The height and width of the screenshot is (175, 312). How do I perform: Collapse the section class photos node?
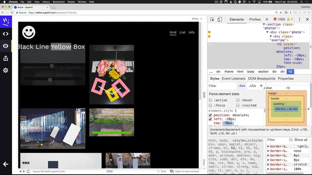click(x=264, y=24)
